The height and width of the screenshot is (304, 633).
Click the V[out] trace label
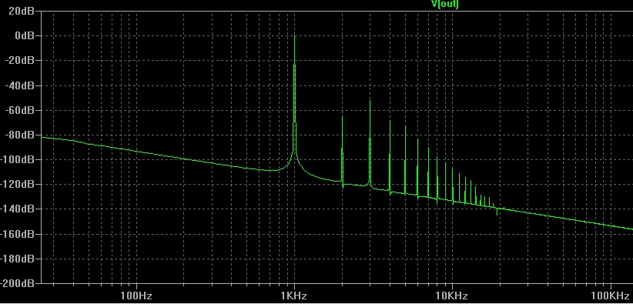tap(445, 4)
